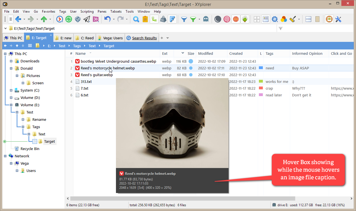356x211 pixels.
Task: Click the green refresh toolbar icon
Action: 69,19
